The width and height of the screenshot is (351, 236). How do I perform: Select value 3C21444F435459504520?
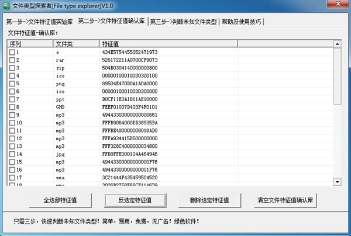[x=130, y=178]
